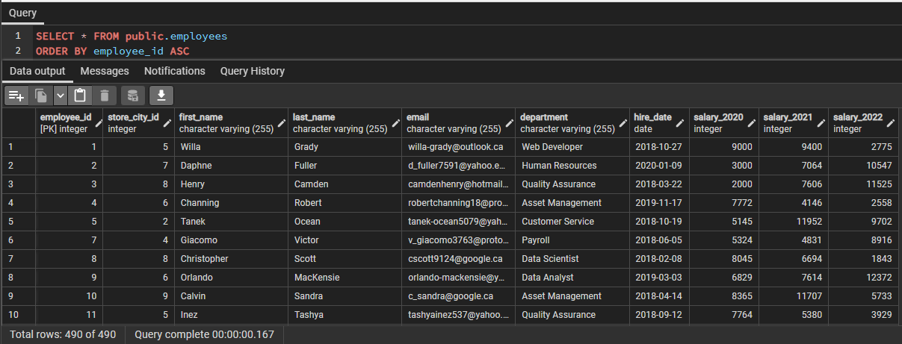Switch to the Messages tab
Viewport: 902px width, 344px height.
pos(105,71)
